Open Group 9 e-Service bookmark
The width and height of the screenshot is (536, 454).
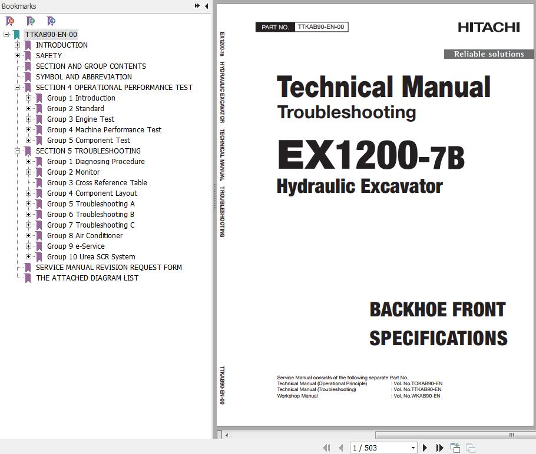[x=76, y=246]
